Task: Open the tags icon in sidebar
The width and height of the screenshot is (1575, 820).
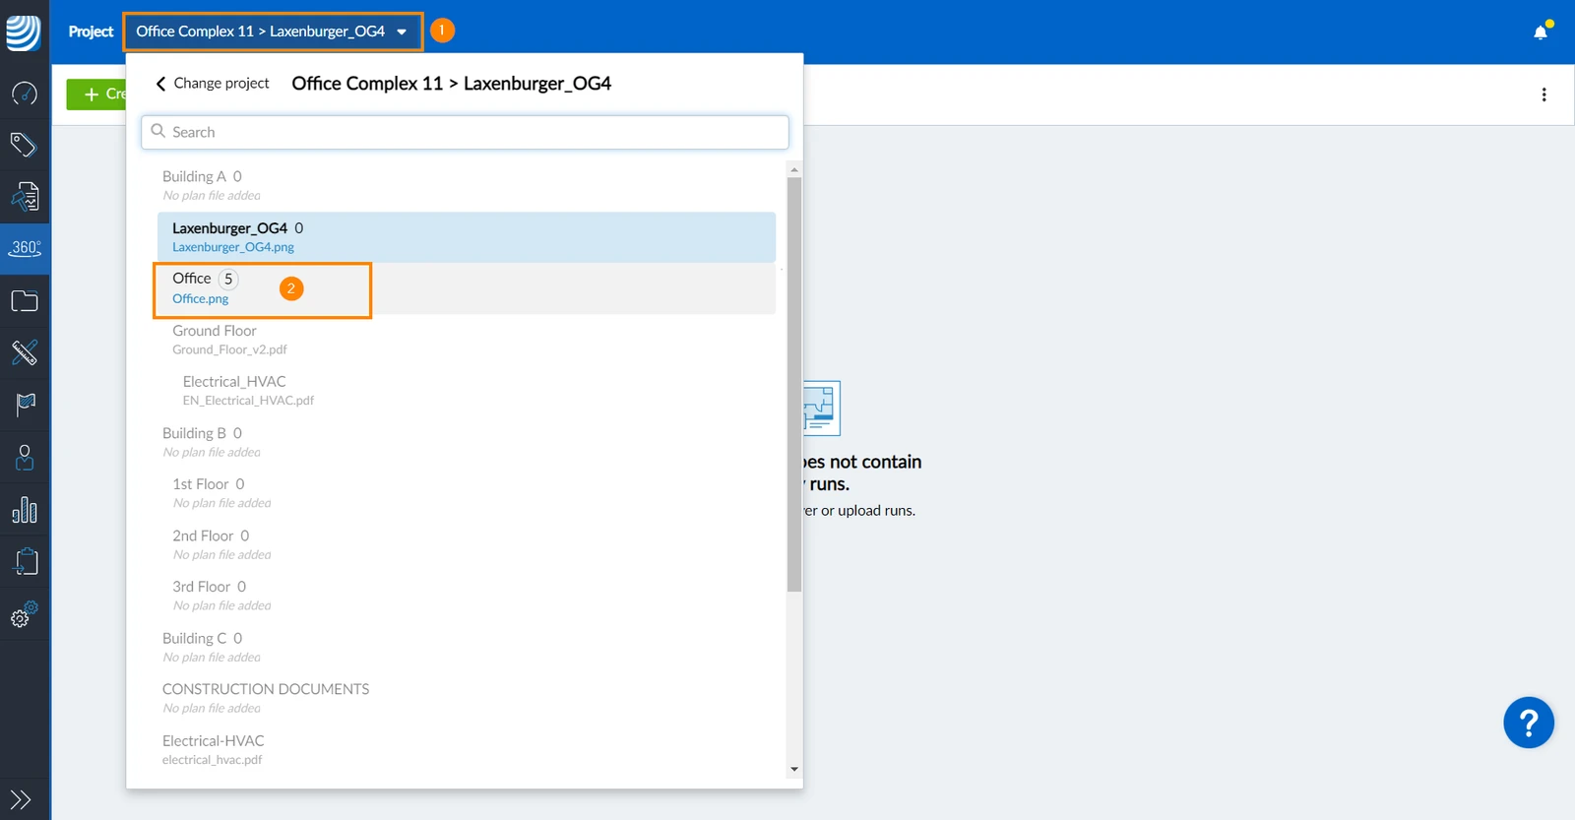Action: [x=25, y=145]
